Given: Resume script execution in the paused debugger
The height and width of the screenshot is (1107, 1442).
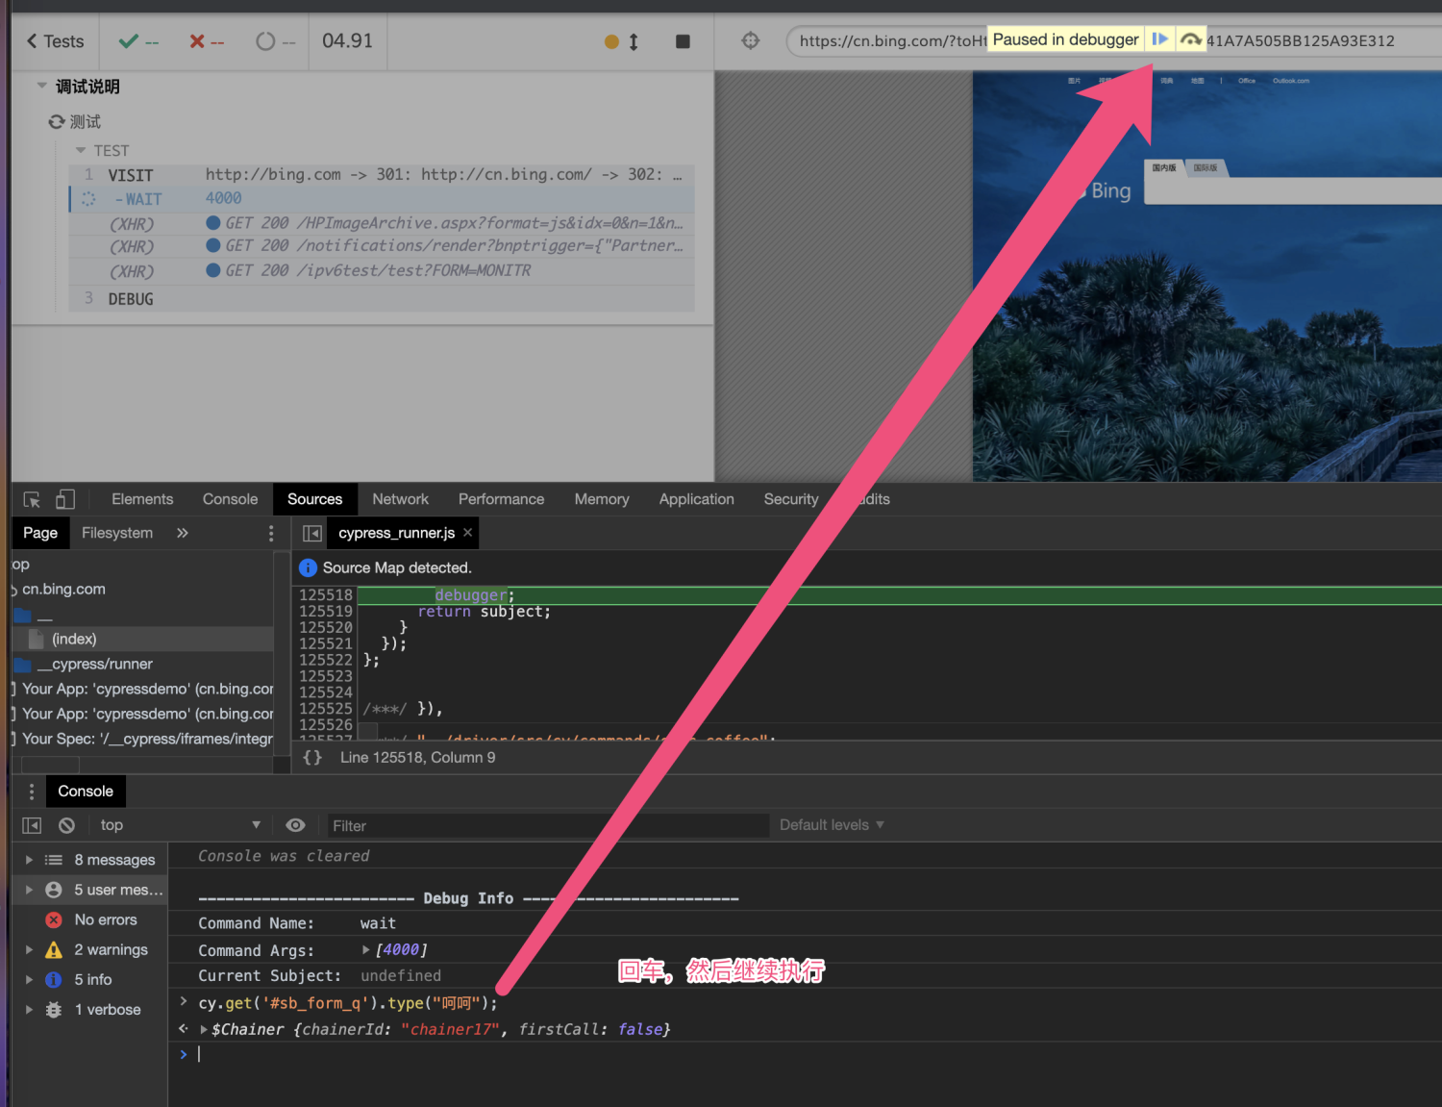Looking at the screenshot, I should [1160, 39].
